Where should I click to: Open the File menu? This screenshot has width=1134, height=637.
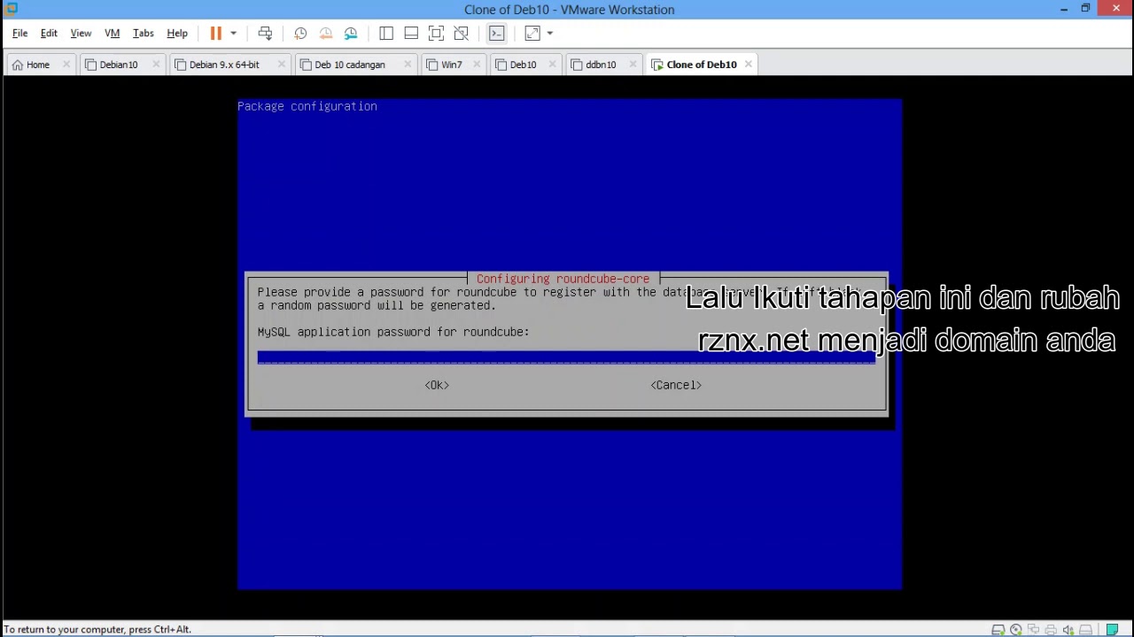(19, 33)
